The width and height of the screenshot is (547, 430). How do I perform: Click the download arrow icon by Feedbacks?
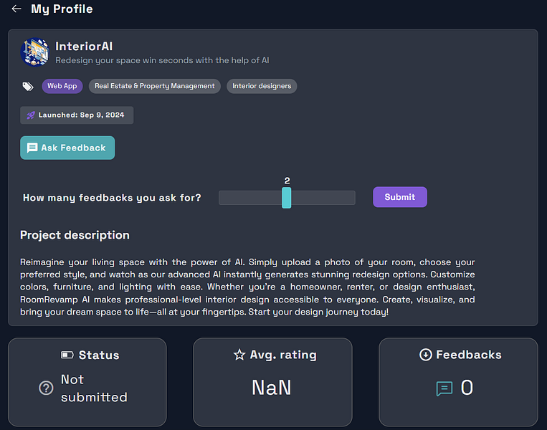[x=425, y=355]
